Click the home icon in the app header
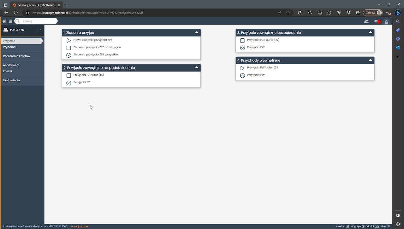This screenshot has height=229, width=404. click(x=4, y=21)
